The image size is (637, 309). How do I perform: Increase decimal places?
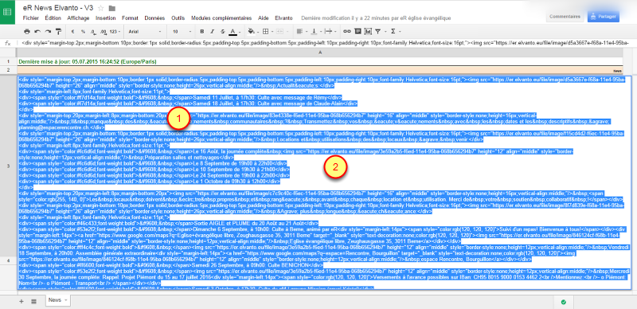click(104, 31)
